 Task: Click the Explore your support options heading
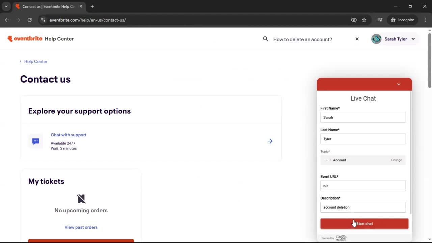[x=79, y=111]
